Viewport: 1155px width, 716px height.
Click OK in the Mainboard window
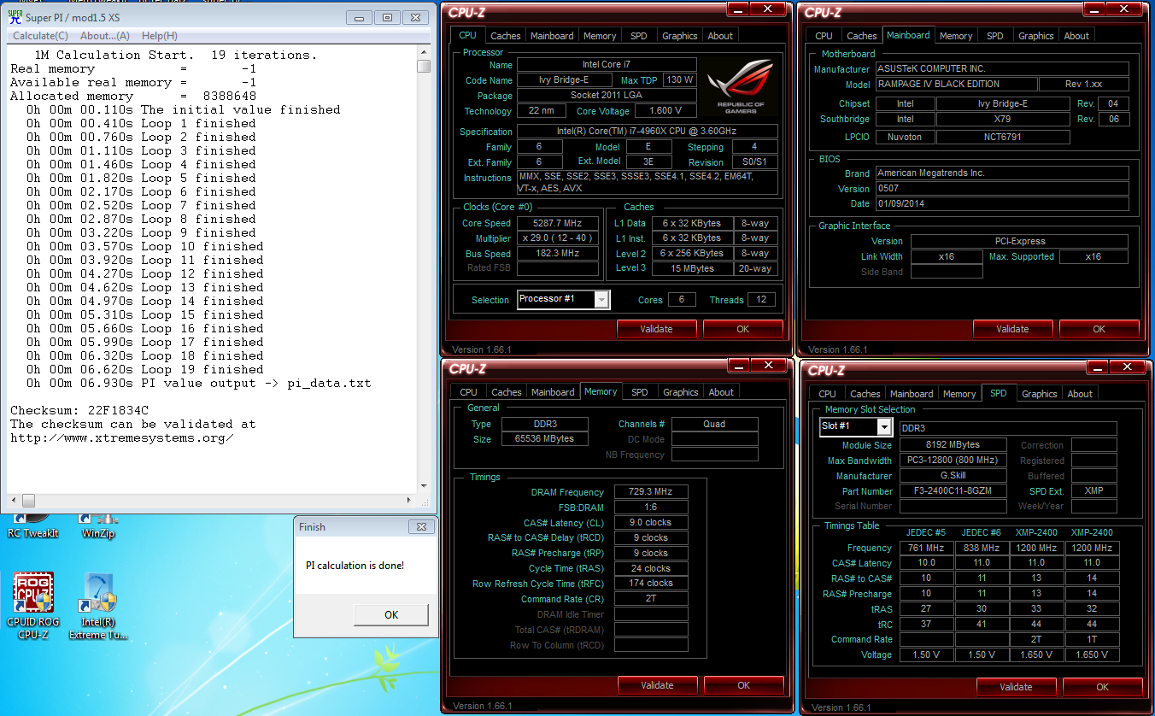tap(1099, 329)
